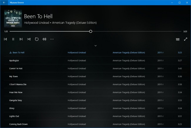
Task: Select the track Glory
Action: 95,108
